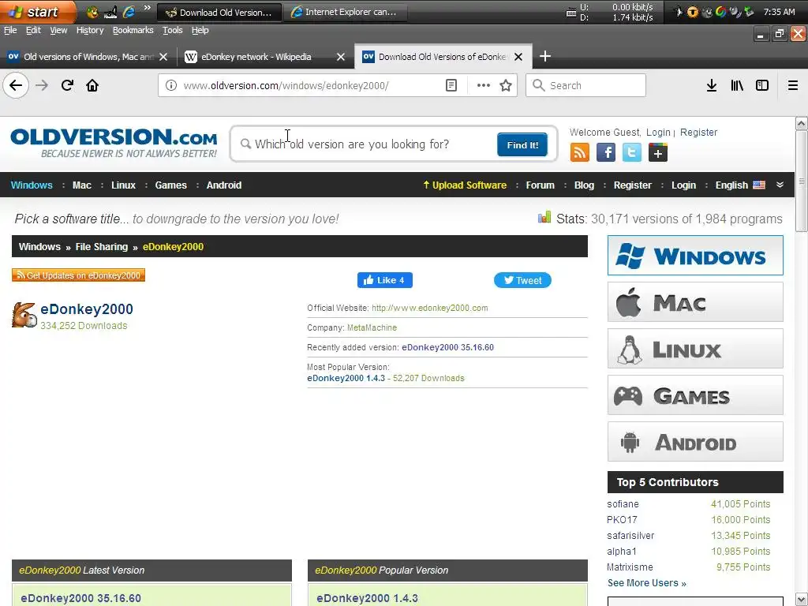The width and height of the screenshot is (808, 606).
Task: Click Internet Explorer quick launch icon
Action: point(129,12)
